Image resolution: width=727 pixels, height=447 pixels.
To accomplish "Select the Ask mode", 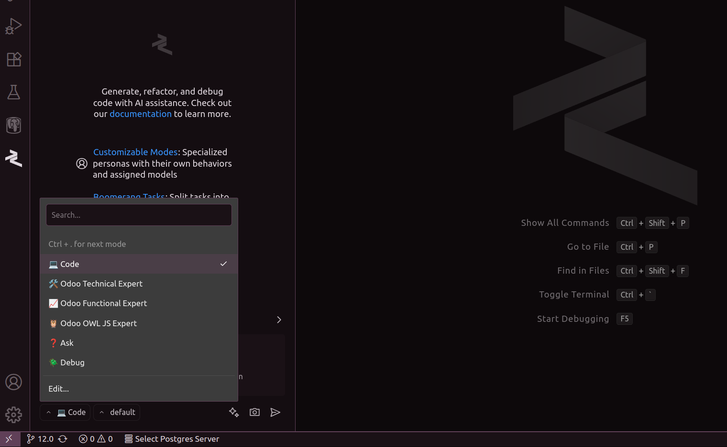I will tap(139, 343).
